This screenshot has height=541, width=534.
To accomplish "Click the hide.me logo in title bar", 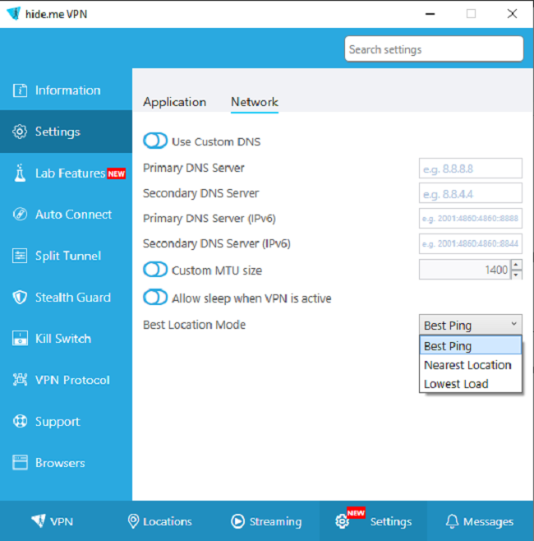I will coord(14,14).
